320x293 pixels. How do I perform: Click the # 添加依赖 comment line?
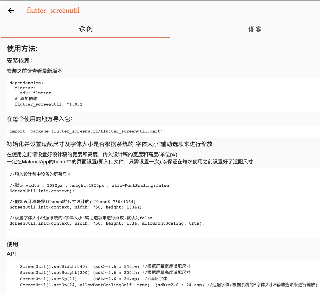tap(26, 99)
